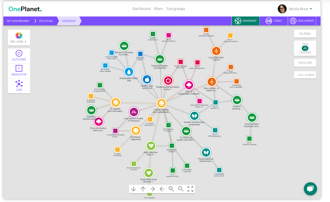The height and width of the screenshot is (202, 330).
Task: Pan the mindmap with the left arrow
Action: tap(162, 189)
